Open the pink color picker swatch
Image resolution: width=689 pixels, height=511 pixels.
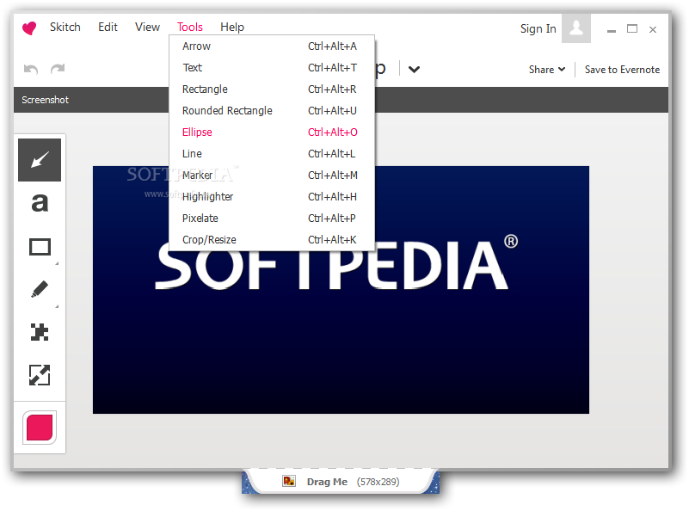[40, 428]
